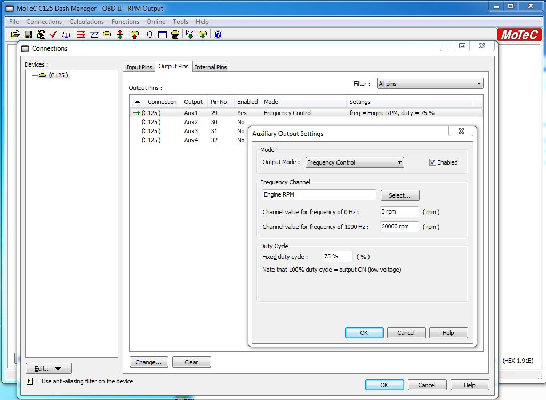
Task: Click the open book toolbar icon
Action: (66, 35)
